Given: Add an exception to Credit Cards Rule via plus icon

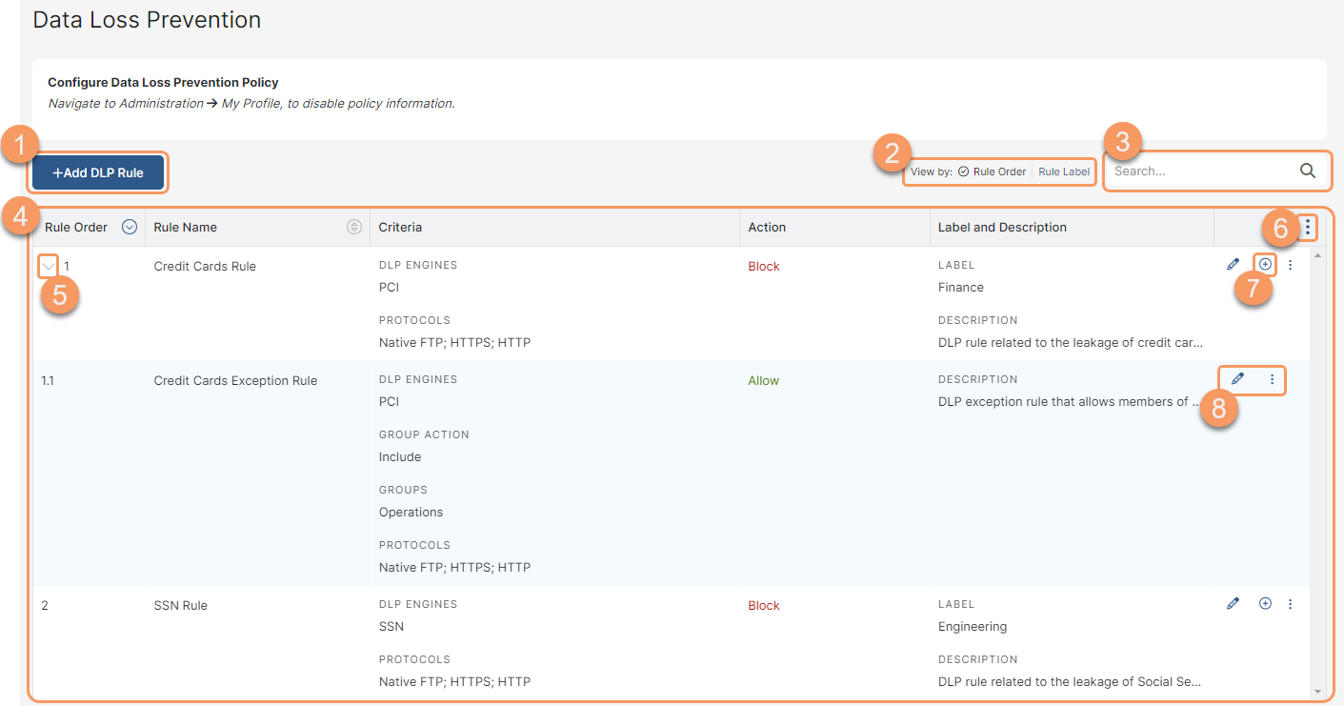Looking at the screenshot, I should [1264, 264].
